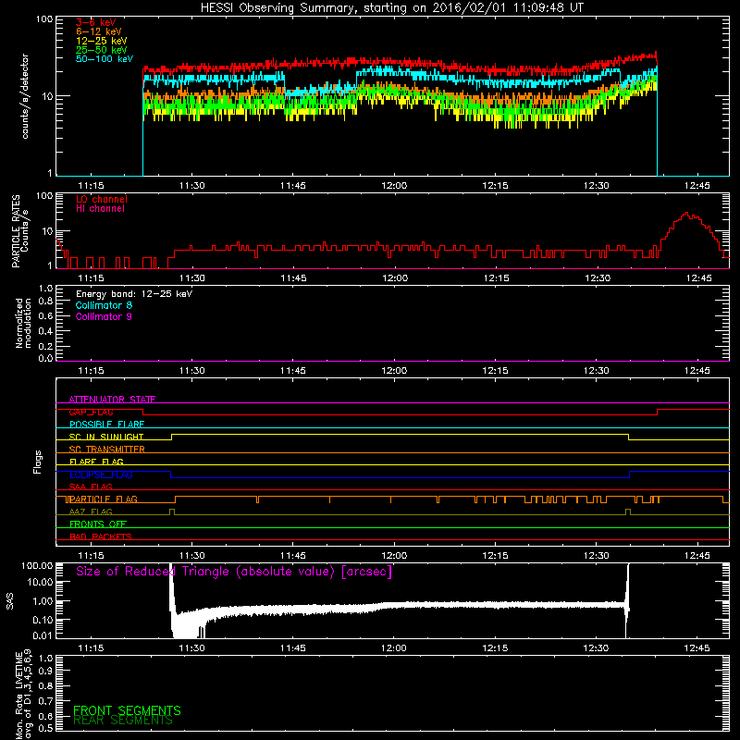This screenshot has height=740, width=740.
Task: Click the HI channel legend label
Action: point(100,209)
